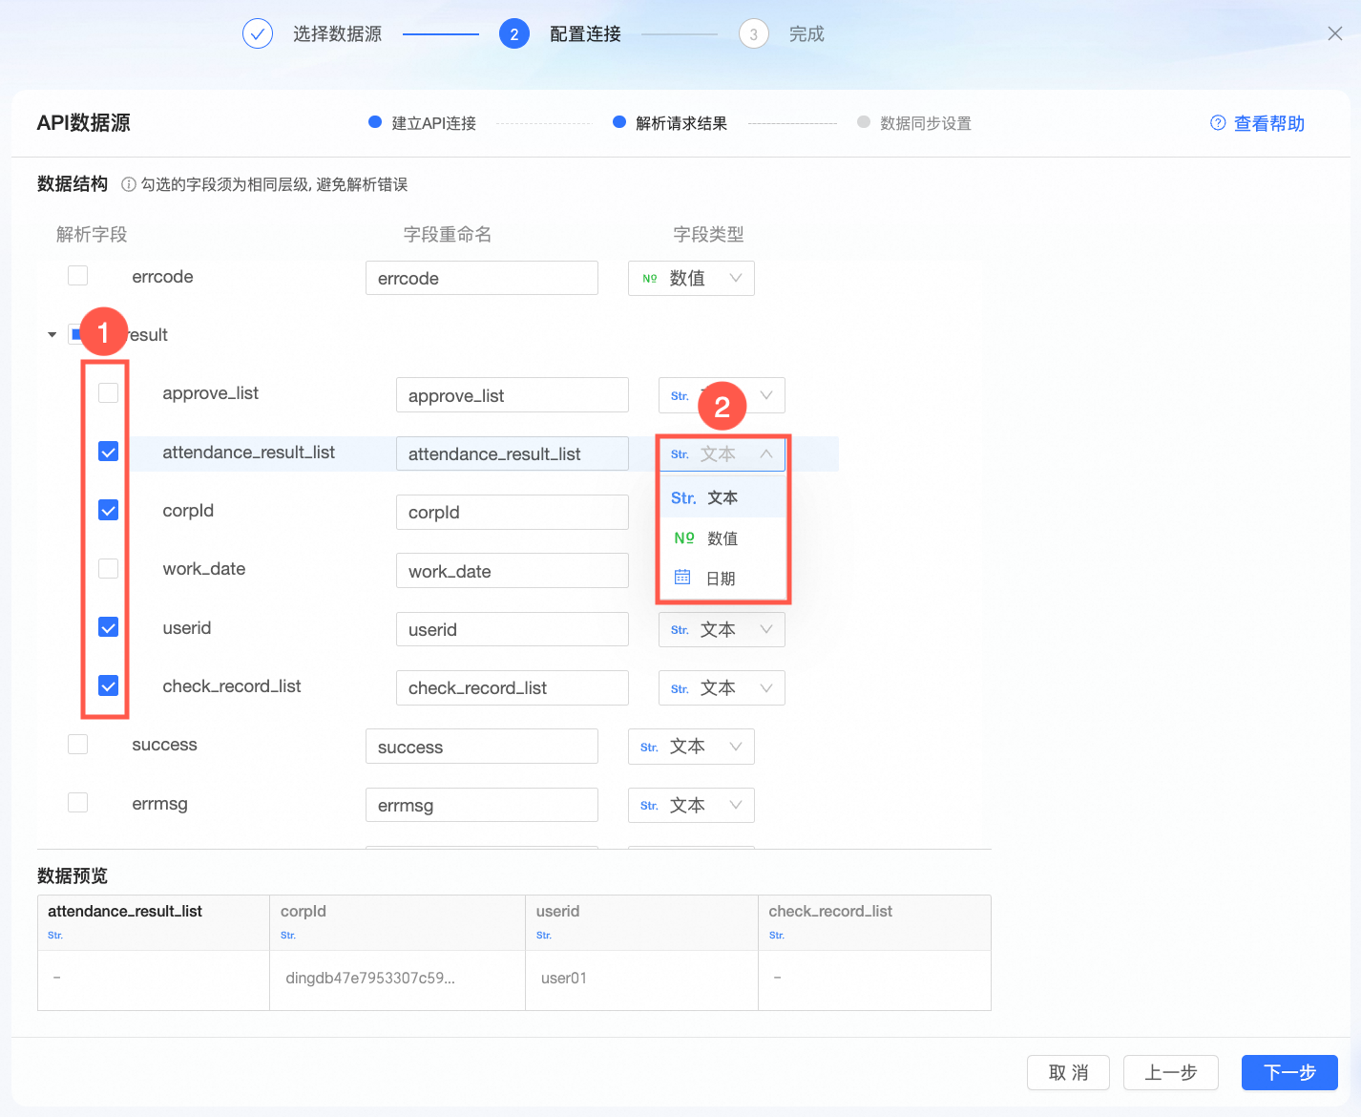This screenshot has width=1361, height=1117.
Task: Collapse the attendance_result_list type dropdown
Action: [x=722, y=453]
